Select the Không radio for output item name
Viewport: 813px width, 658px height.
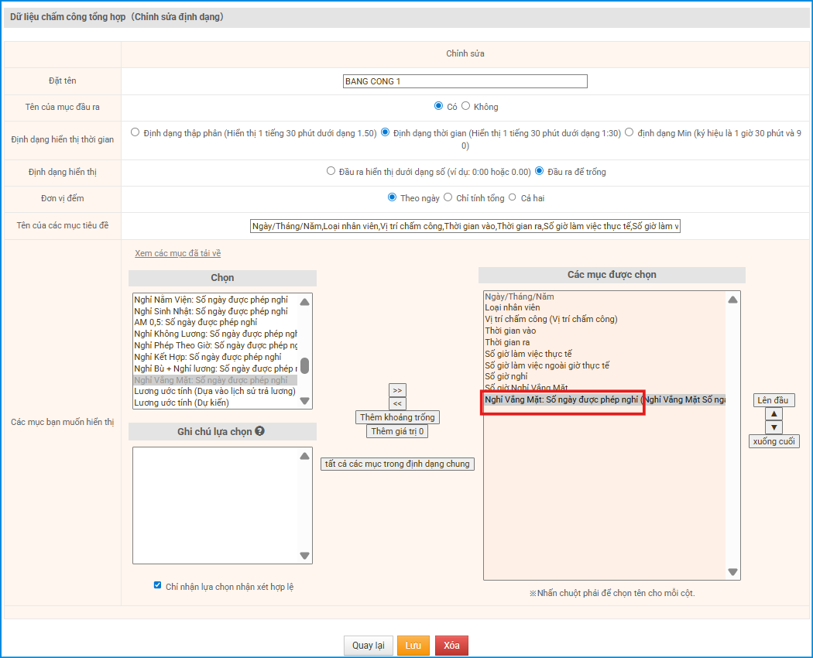click(x=467, y=107)
